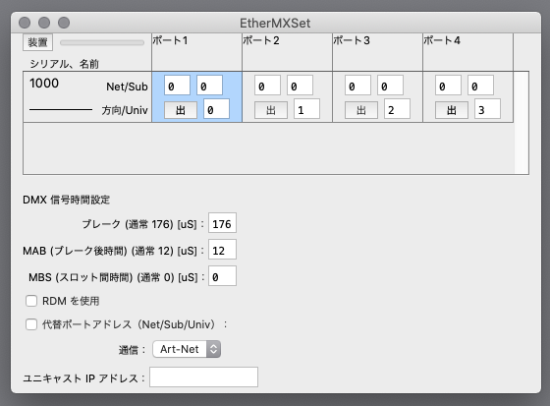Click the 方向/Univ row label

(x=125, y=110)
